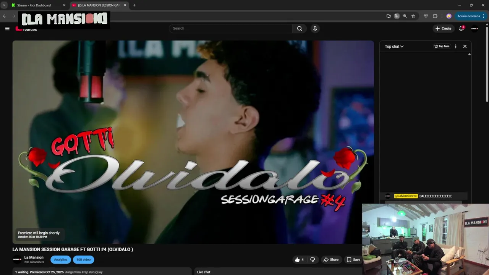This screenshot has width=489, height=275.
Task: Start voice search with microphone icon
Action: pos(315,29)
